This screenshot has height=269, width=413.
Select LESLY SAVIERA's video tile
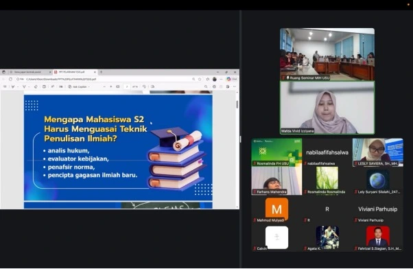378,152
